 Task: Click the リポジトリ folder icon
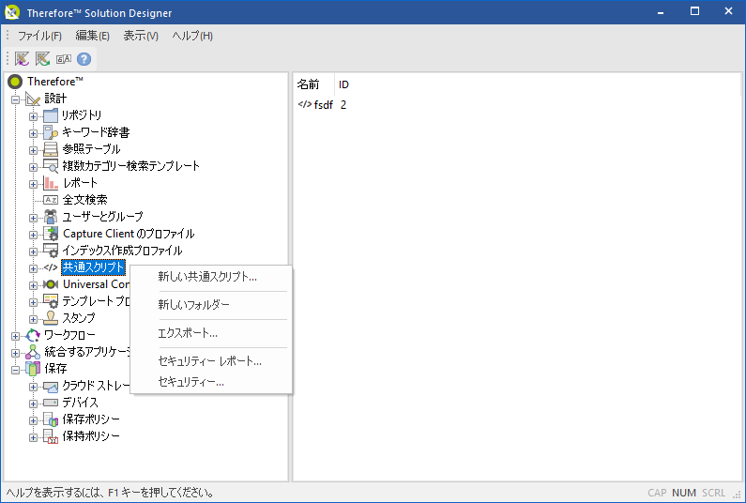coord(51,115)
